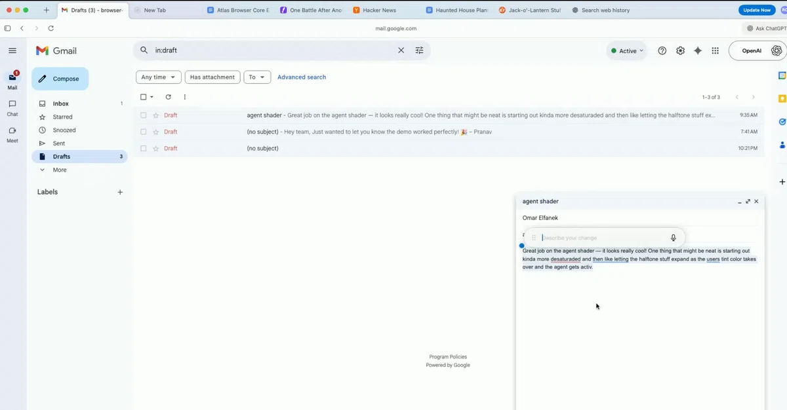The image size is (787, 410).
Task: Open the Advanced search link
Action: [302, 77]
